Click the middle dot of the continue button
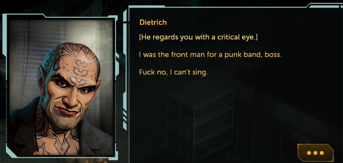This screenshot has height=163, width=343. [315, 153]
